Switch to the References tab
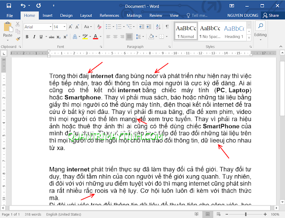 point(109,16)
